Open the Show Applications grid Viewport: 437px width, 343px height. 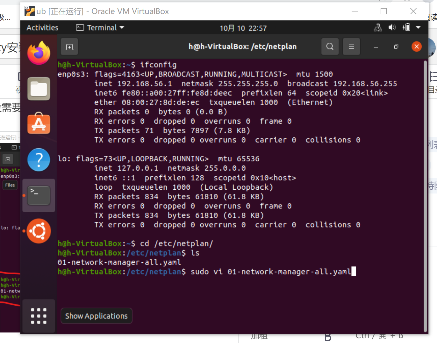tap(39, 316)
